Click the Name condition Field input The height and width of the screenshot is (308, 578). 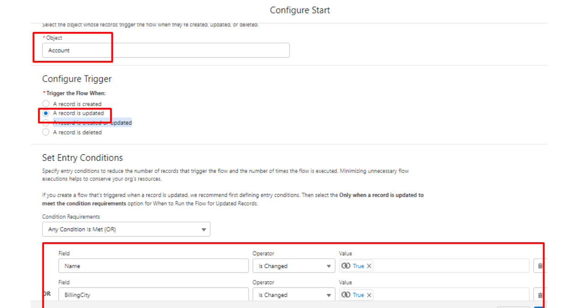point(154,266)
